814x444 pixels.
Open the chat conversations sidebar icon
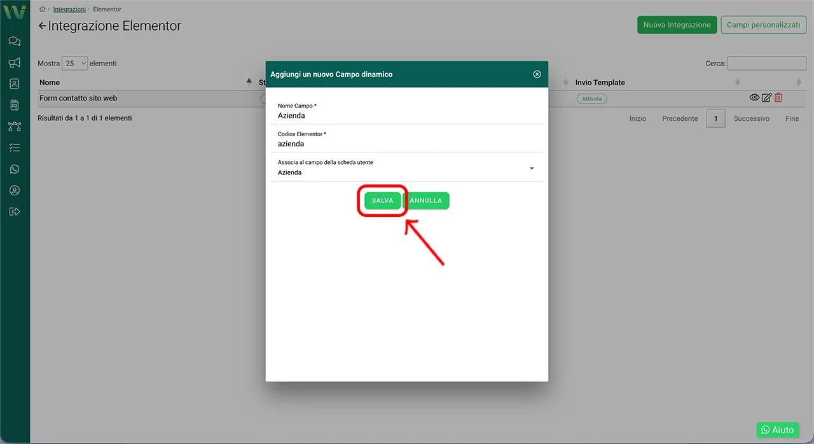pos(15,41)
